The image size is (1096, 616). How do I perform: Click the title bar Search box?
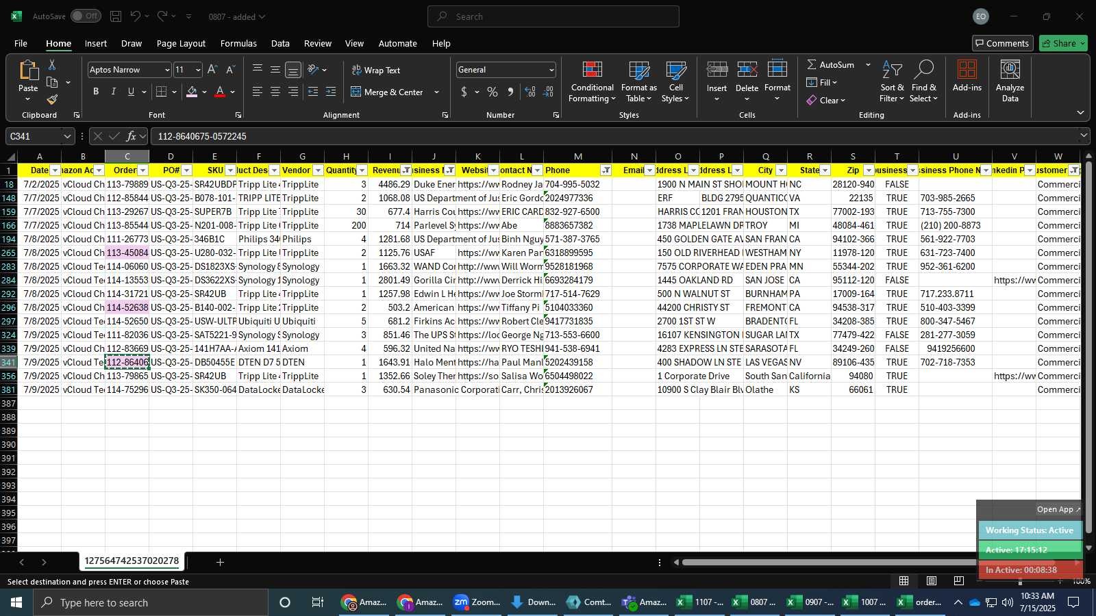553,16
